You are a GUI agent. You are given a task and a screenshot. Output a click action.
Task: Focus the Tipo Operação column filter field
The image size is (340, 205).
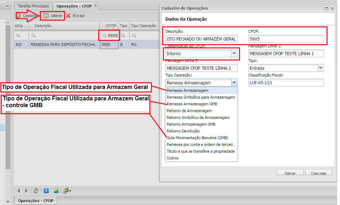(144, 36)
